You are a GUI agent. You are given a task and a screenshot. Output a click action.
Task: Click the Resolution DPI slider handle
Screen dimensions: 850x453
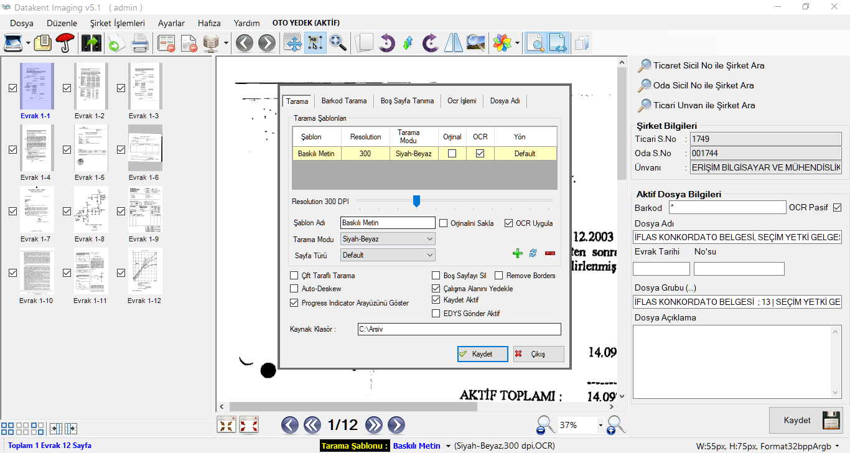(x=416, y=200)
